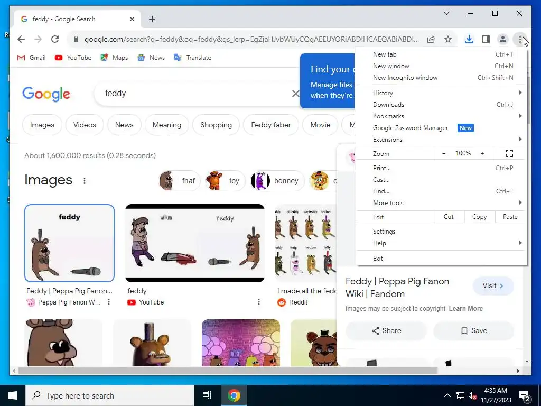
Task: Open the YouTube bookmark
Action: 73,58
